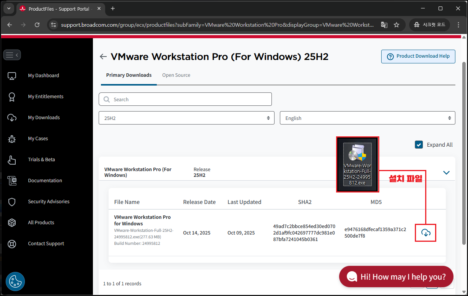The width and height of the screenshot is (468, 296).
Task: Open Trials & Beta hand icon
Action: click(12, 160)
